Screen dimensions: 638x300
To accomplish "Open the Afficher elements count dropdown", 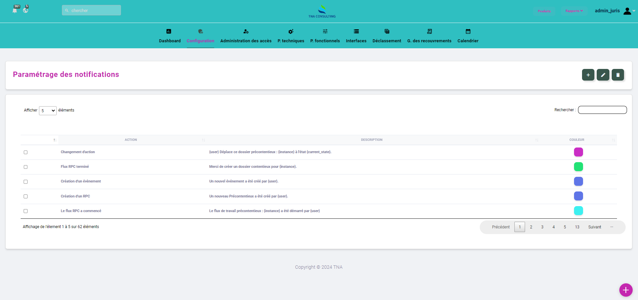I will click(48, 111).
